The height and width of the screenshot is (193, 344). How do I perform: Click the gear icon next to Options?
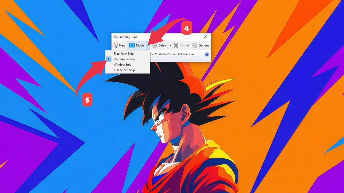pyautogui.click(x=194, y=45)
